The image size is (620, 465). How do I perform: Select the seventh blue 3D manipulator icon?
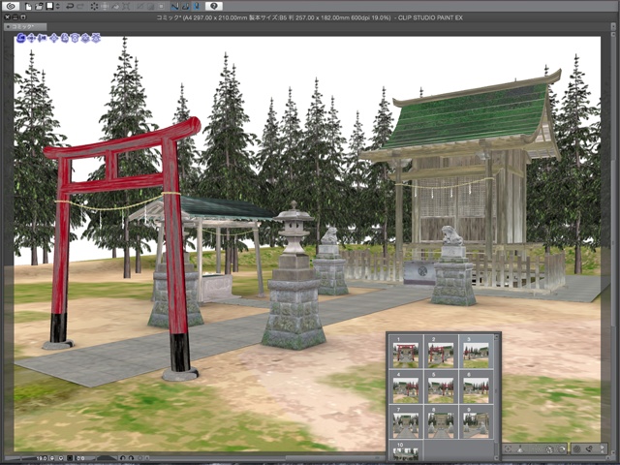pos(85,38)
